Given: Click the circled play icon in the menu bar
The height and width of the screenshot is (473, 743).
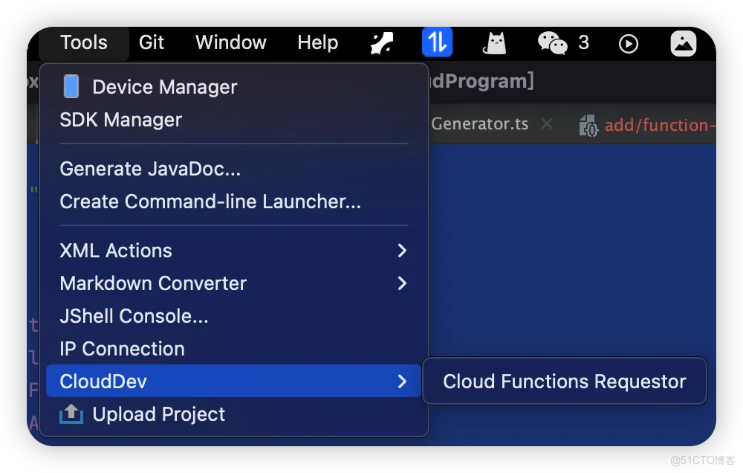Looking at the screenshot, I should click(629, 44).
